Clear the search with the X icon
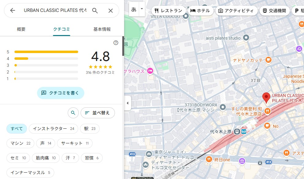 point(111,10)
